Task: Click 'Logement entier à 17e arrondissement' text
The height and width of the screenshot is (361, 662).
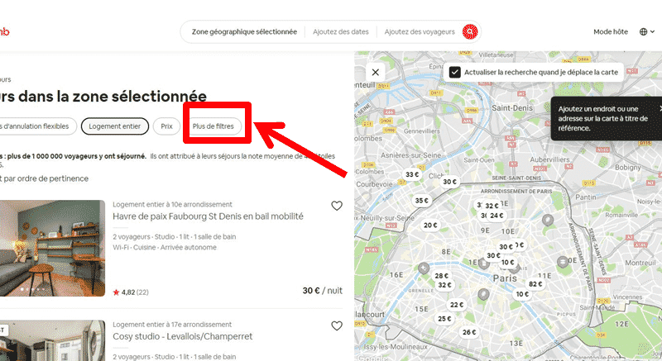Action: pyautogui.click(x=172, y=325)
